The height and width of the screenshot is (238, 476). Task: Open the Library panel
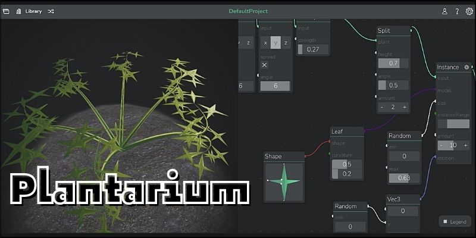(29, 11)
